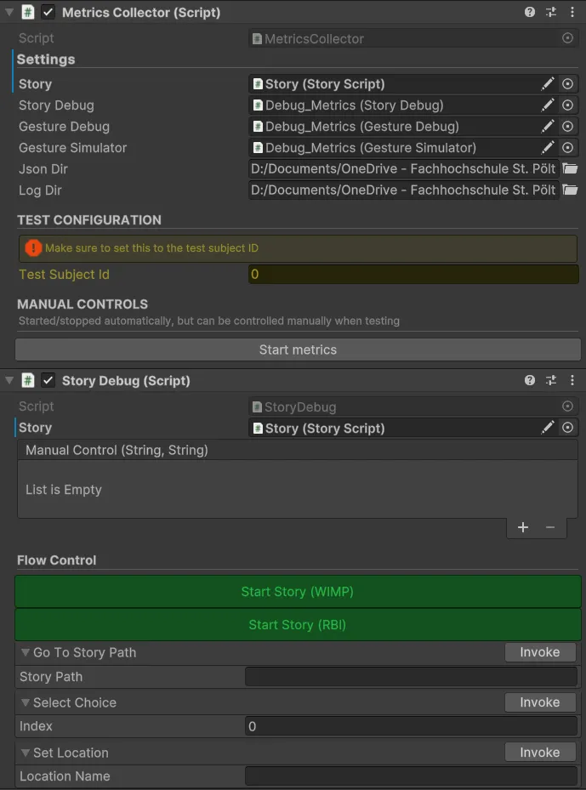Open object picker for Story Debug field
Image resolution: width=586 pixels, height=790 pixels.
568,105
